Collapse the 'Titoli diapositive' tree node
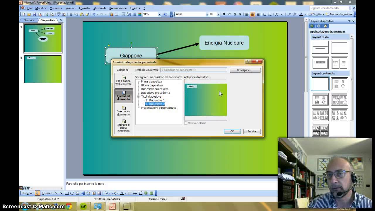375x211 pixels. point(138,96)
